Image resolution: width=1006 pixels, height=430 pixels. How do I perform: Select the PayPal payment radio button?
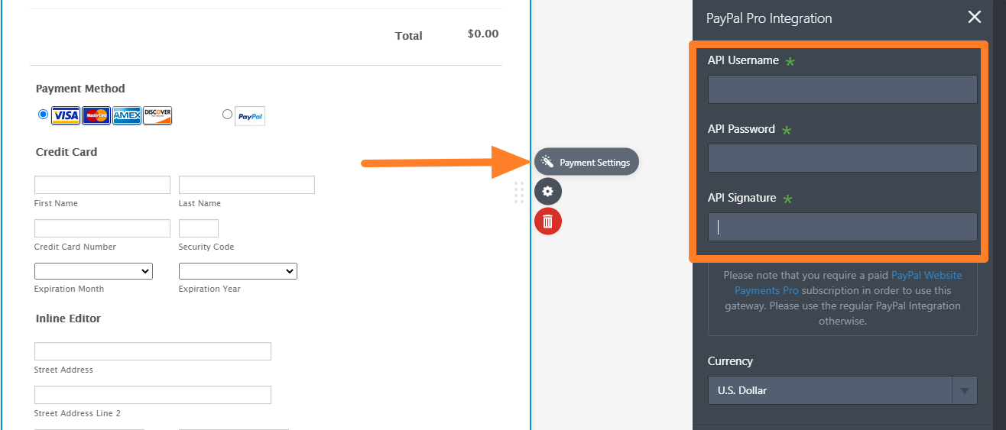point(227,115)
